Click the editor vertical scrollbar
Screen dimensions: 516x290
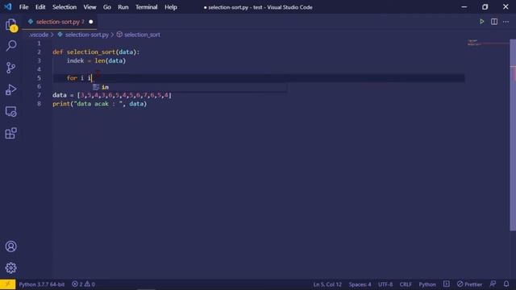513,135
